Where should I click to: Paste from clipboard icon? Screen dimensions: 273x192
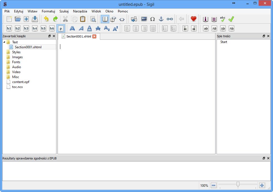[x=82, y=19]
